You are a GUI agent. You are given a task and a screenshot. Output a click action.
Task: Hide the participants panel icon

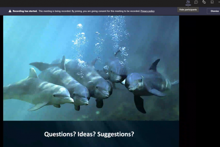click(188, 2)
